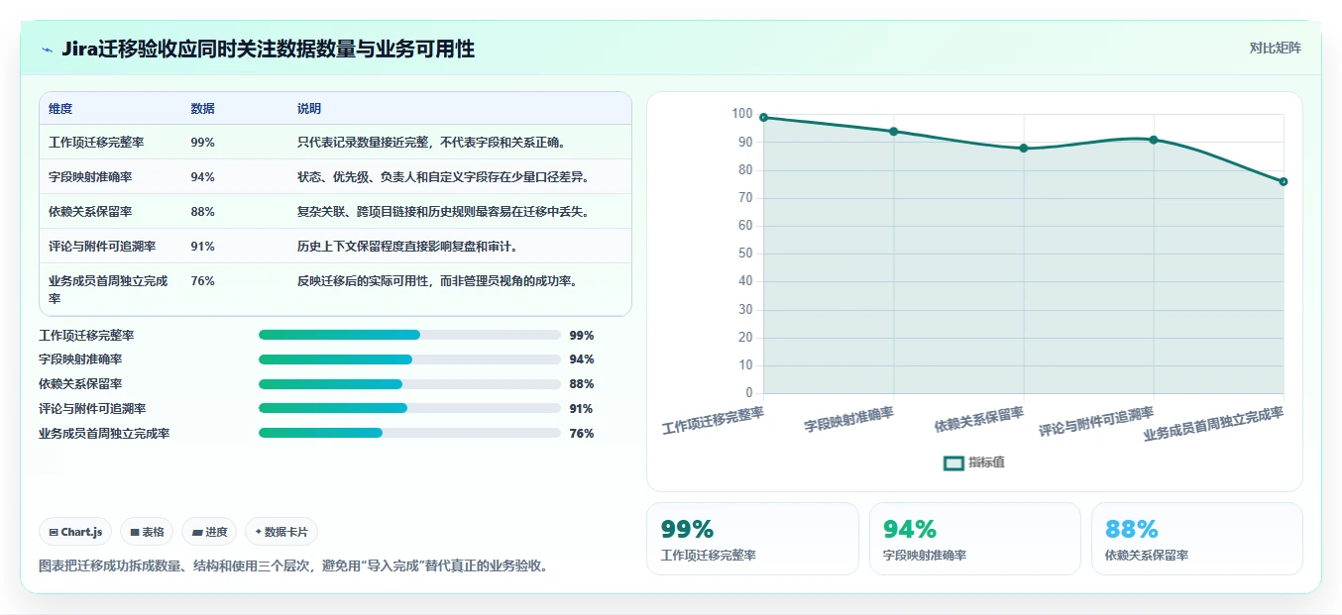This screenshot has height=615, width=1342.
Task: Click the 99% value in the table
Action: pyautogui.click(x=202, y=143)
